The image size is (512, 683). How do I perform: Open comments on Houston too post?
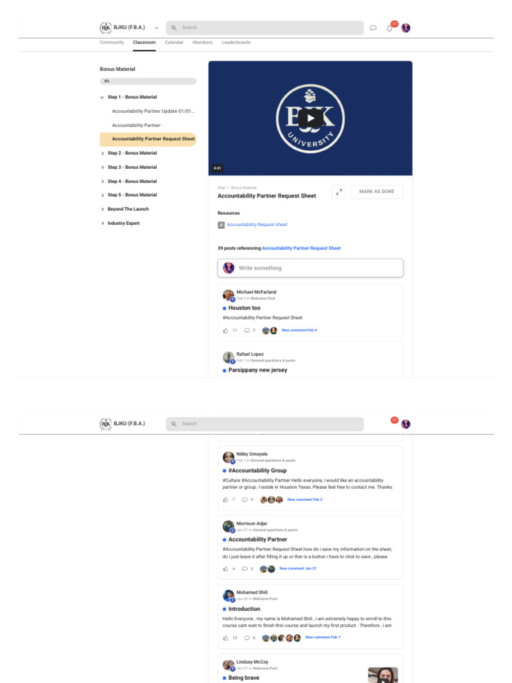247,331
